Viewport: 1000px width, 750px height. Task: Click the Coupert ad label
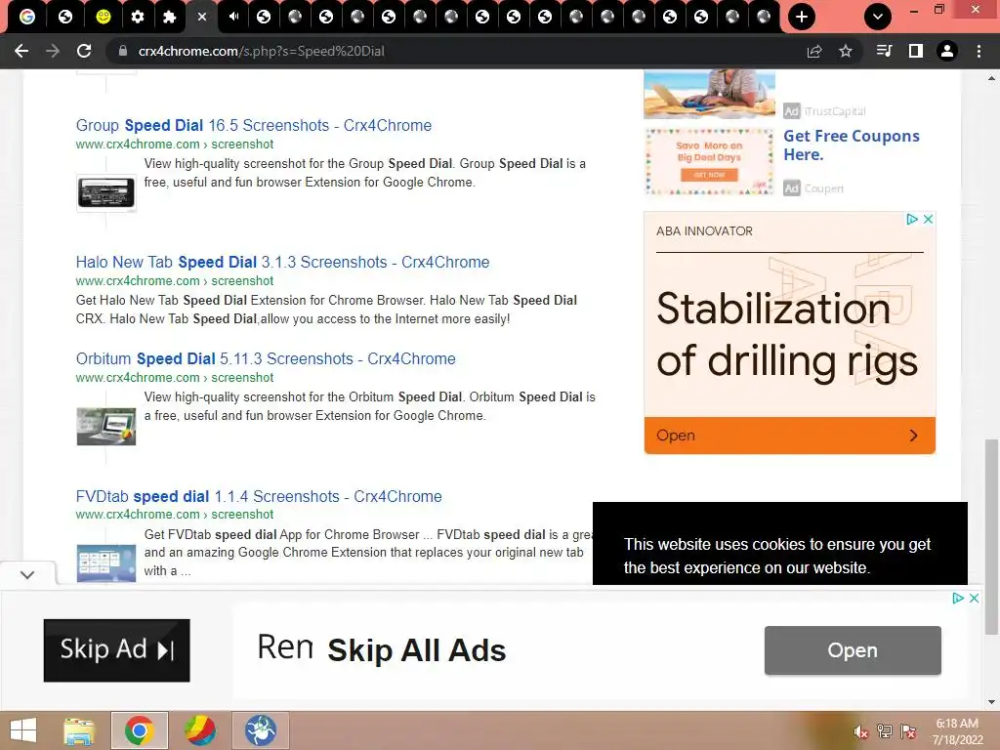823,188
